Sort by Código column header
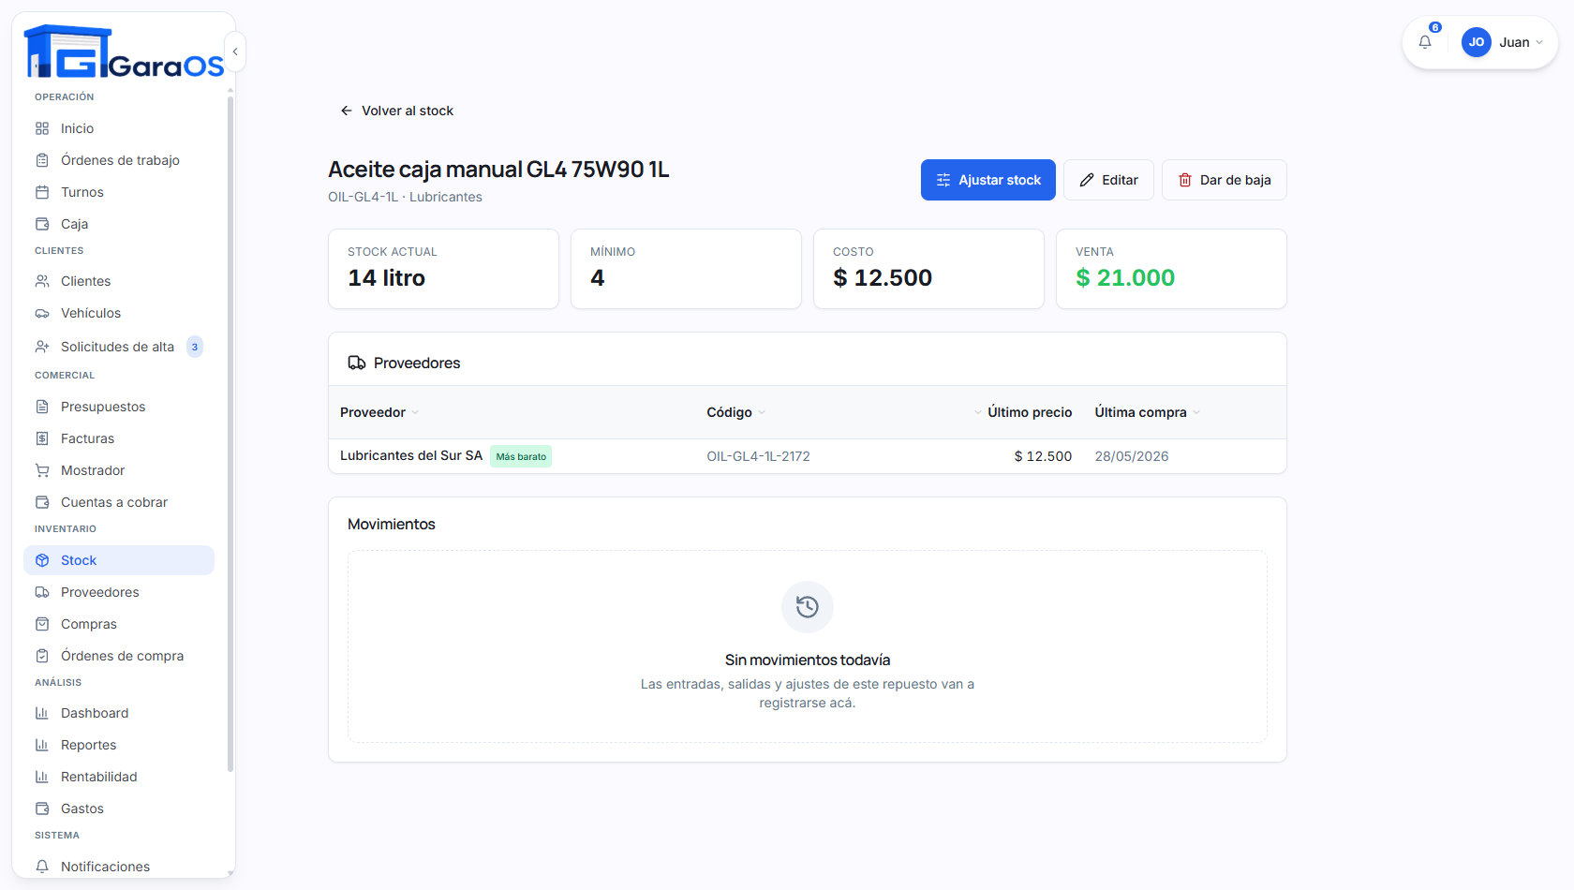 [735, 412]
